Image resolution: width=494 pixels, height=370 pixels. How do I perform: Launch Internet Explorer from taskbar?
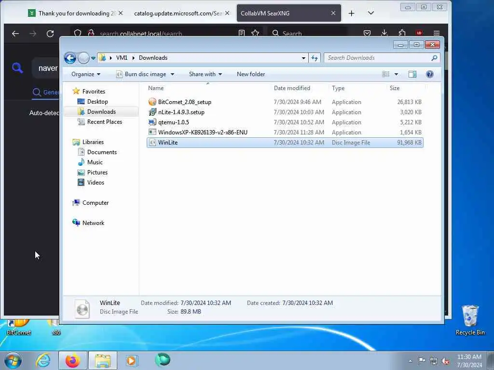[43, 360]
